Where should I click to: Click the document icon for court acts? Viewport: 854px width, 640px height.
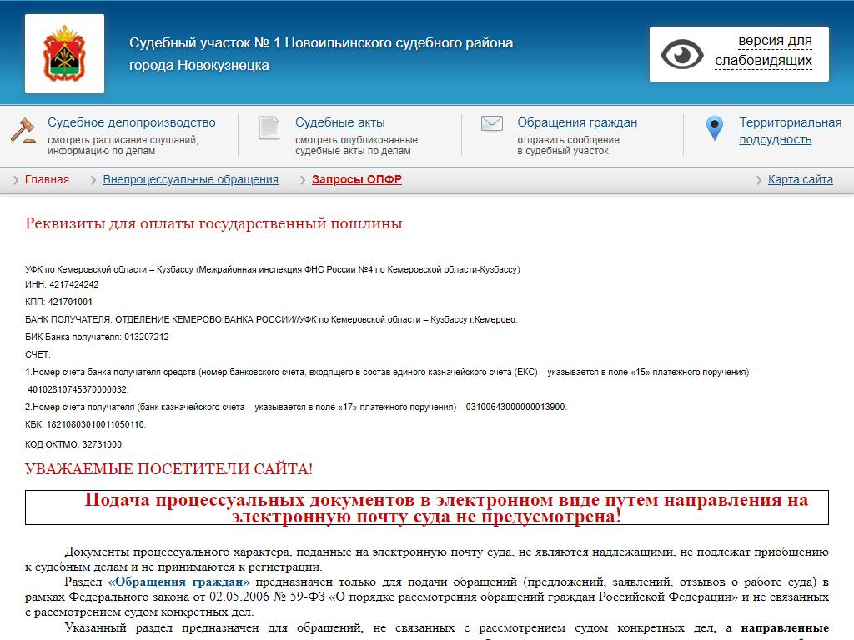(269, 127)
